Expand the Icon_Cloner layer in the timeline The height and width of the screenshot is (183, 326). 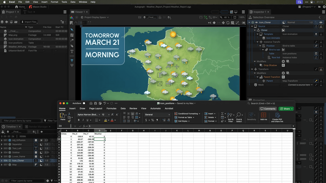point(2,161)
